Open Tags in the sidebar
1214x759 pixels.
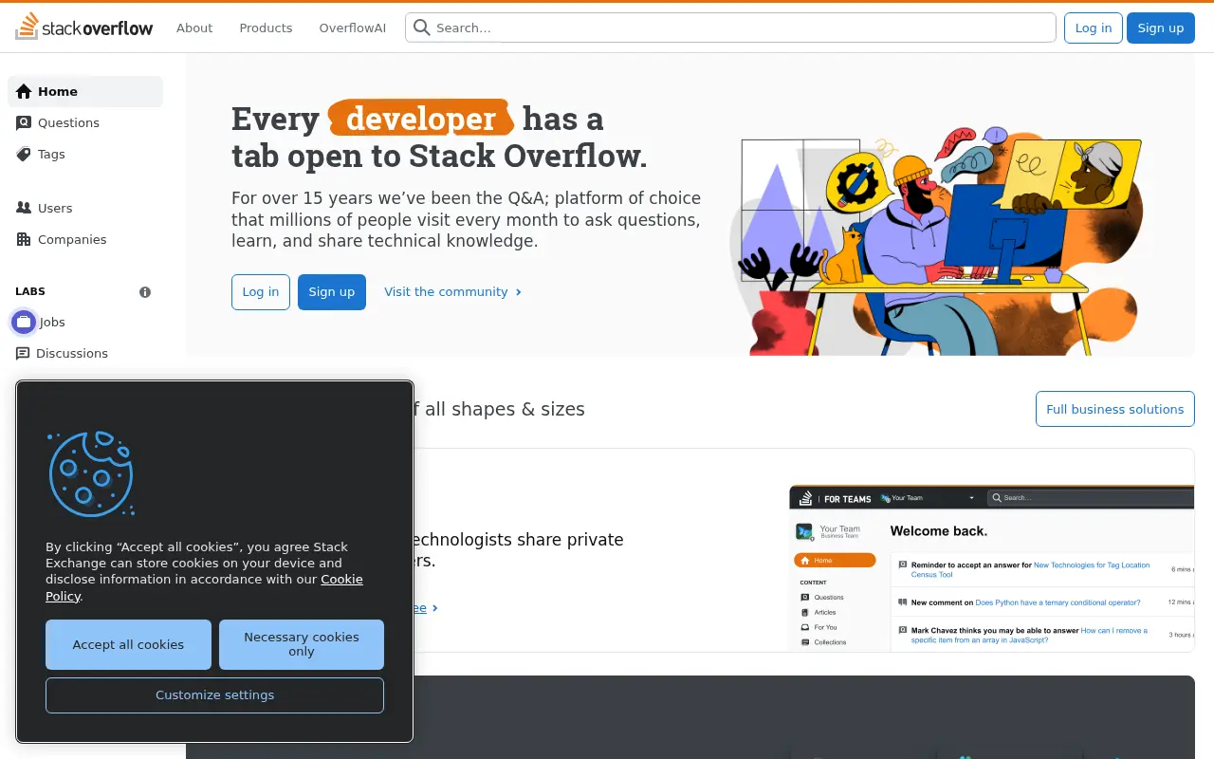[85, 154]
